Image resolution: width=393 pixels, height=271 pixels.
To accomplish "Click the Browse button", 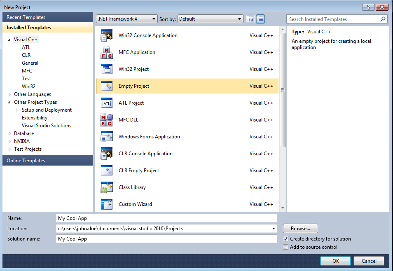I will tap(300, 229).
